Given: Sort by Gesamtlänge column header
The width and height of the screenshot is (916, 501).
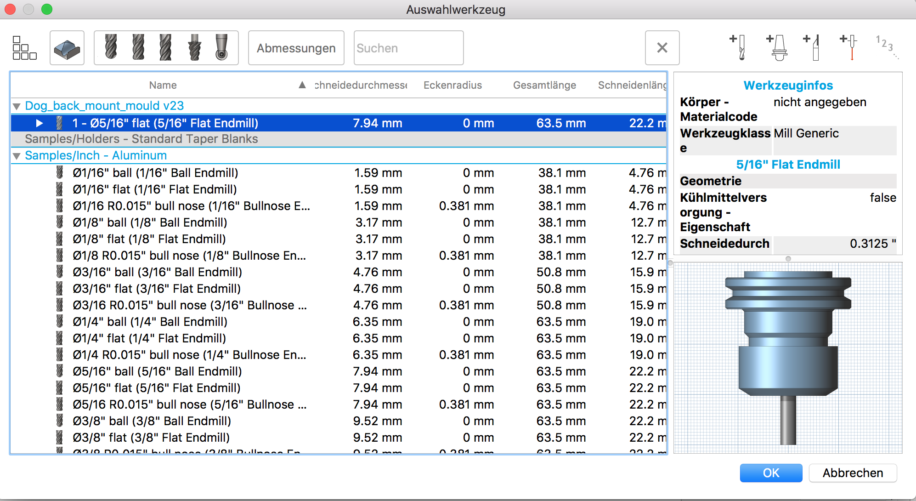Looking at the screenshot, I should click(544, 85).
